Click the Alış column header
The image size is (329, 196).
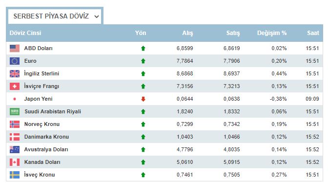(187, 33)
